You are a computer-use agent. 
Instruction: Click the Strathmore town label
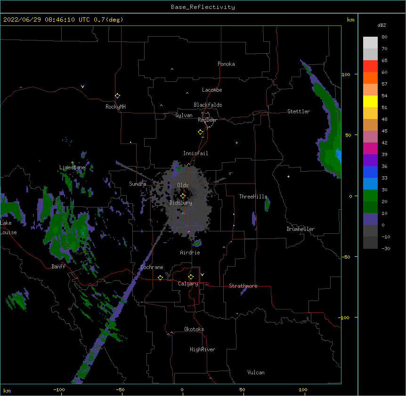243,286
